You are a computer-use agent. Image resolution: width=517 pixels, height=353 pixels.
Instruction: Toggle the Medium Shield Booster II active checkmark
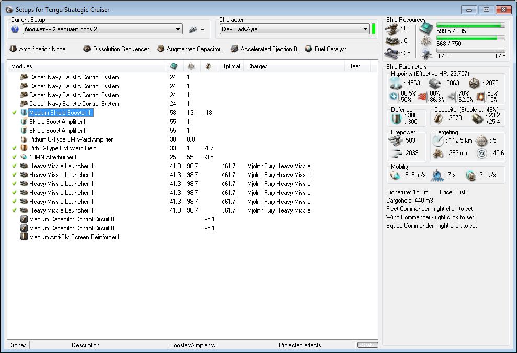pos(14,112)
